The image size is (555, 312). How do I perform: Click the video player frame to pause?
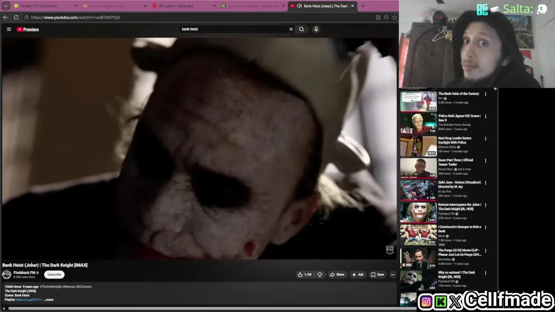[199, 148]
